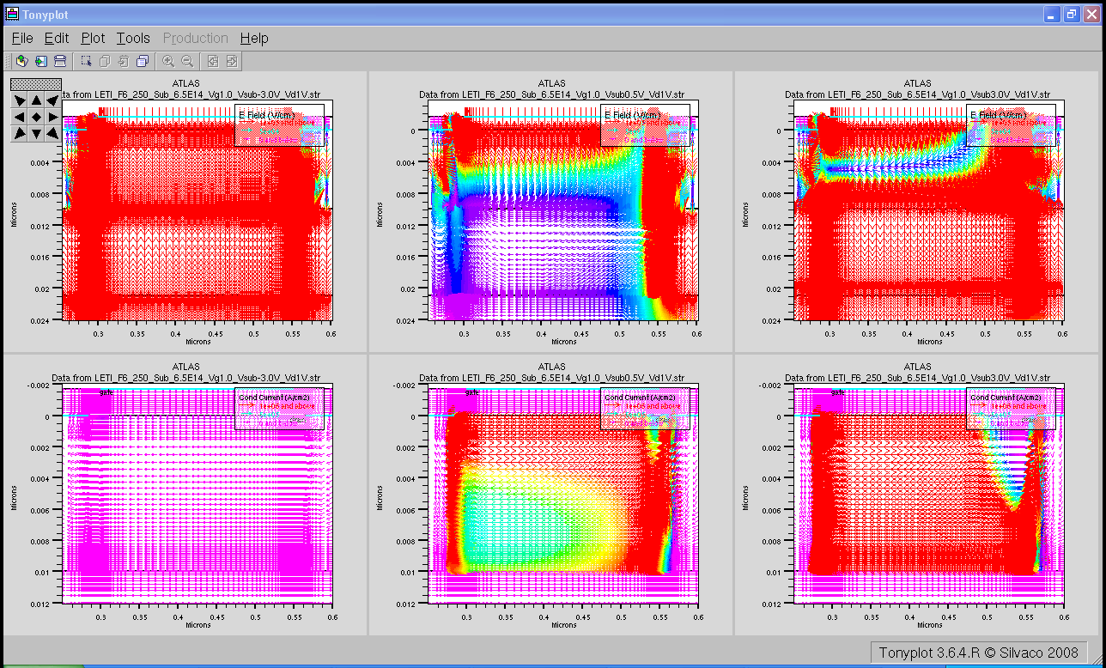This screenshot has height=668, width=1106.
Task: Click the paste plot clipboard icon
Action: tap(124, 61)
